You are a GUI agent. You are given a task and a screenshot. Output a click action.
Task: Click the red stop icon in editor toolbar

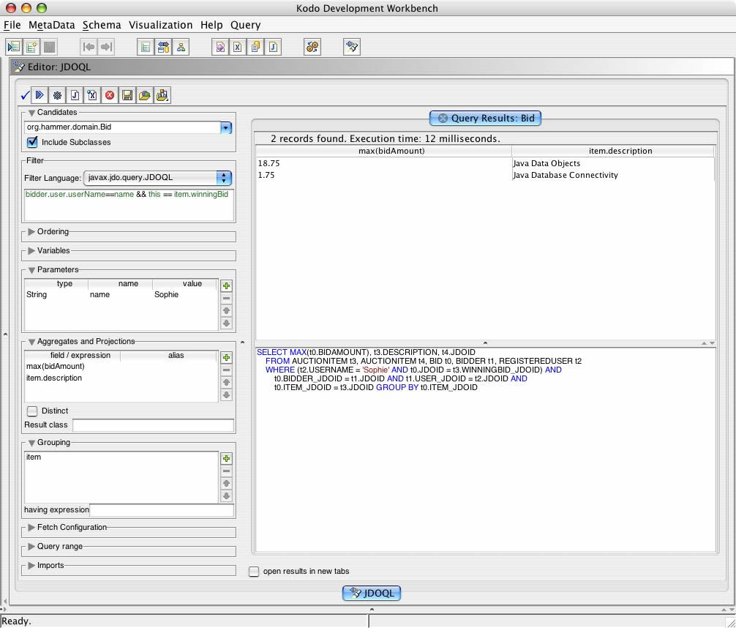[110, 95]
